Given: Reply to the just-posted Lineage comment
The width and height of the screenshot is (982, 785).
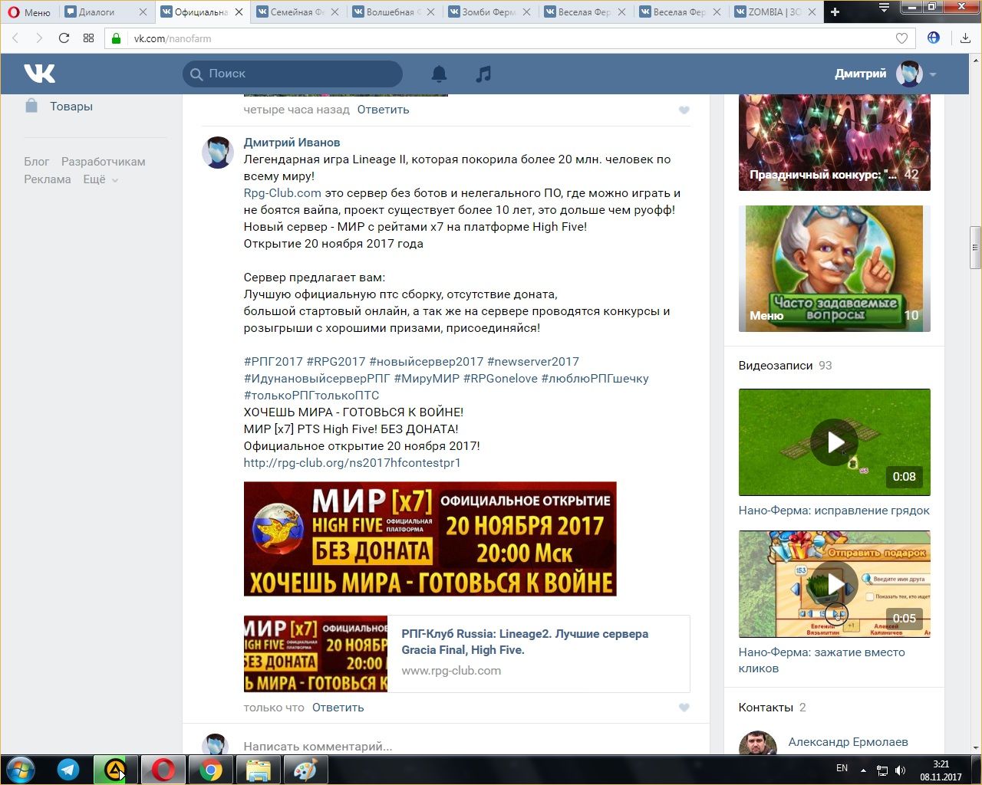Looking at the screenshot, I should click(338, 708).
